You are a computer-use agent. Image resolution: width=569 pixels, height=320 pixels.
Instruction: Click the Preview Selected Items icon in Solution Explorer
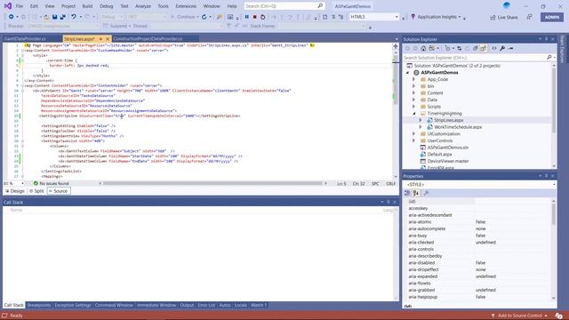point(510,48)
